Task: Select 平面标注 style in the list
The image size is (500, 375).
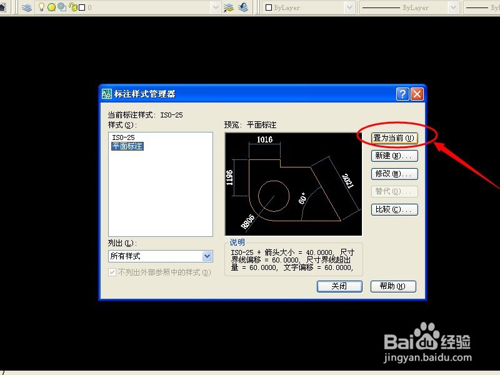Action: [x=127, y=146]
